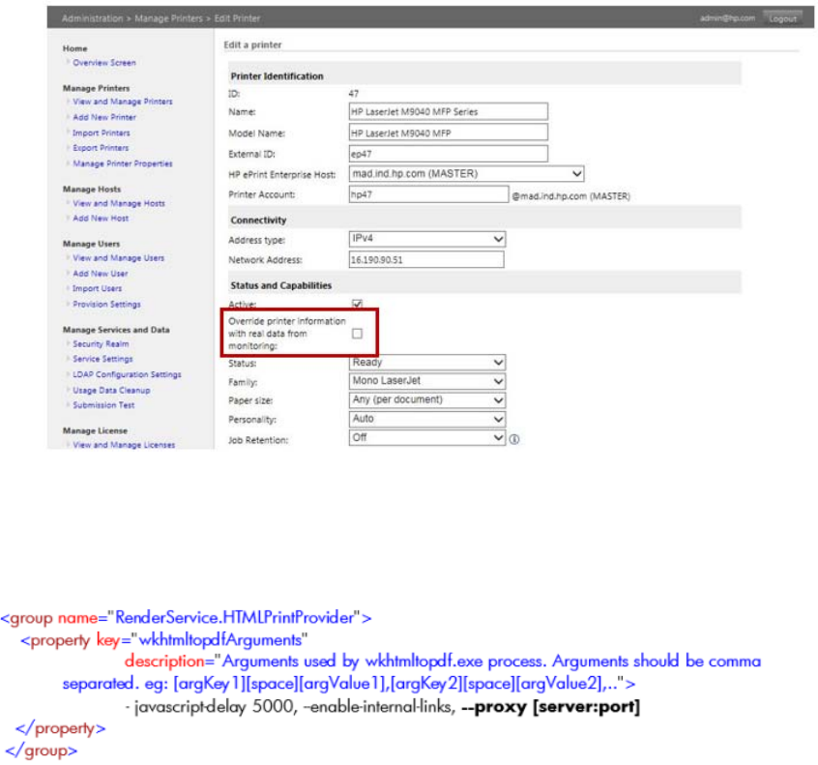Open Submission Test link

[103, 405]
